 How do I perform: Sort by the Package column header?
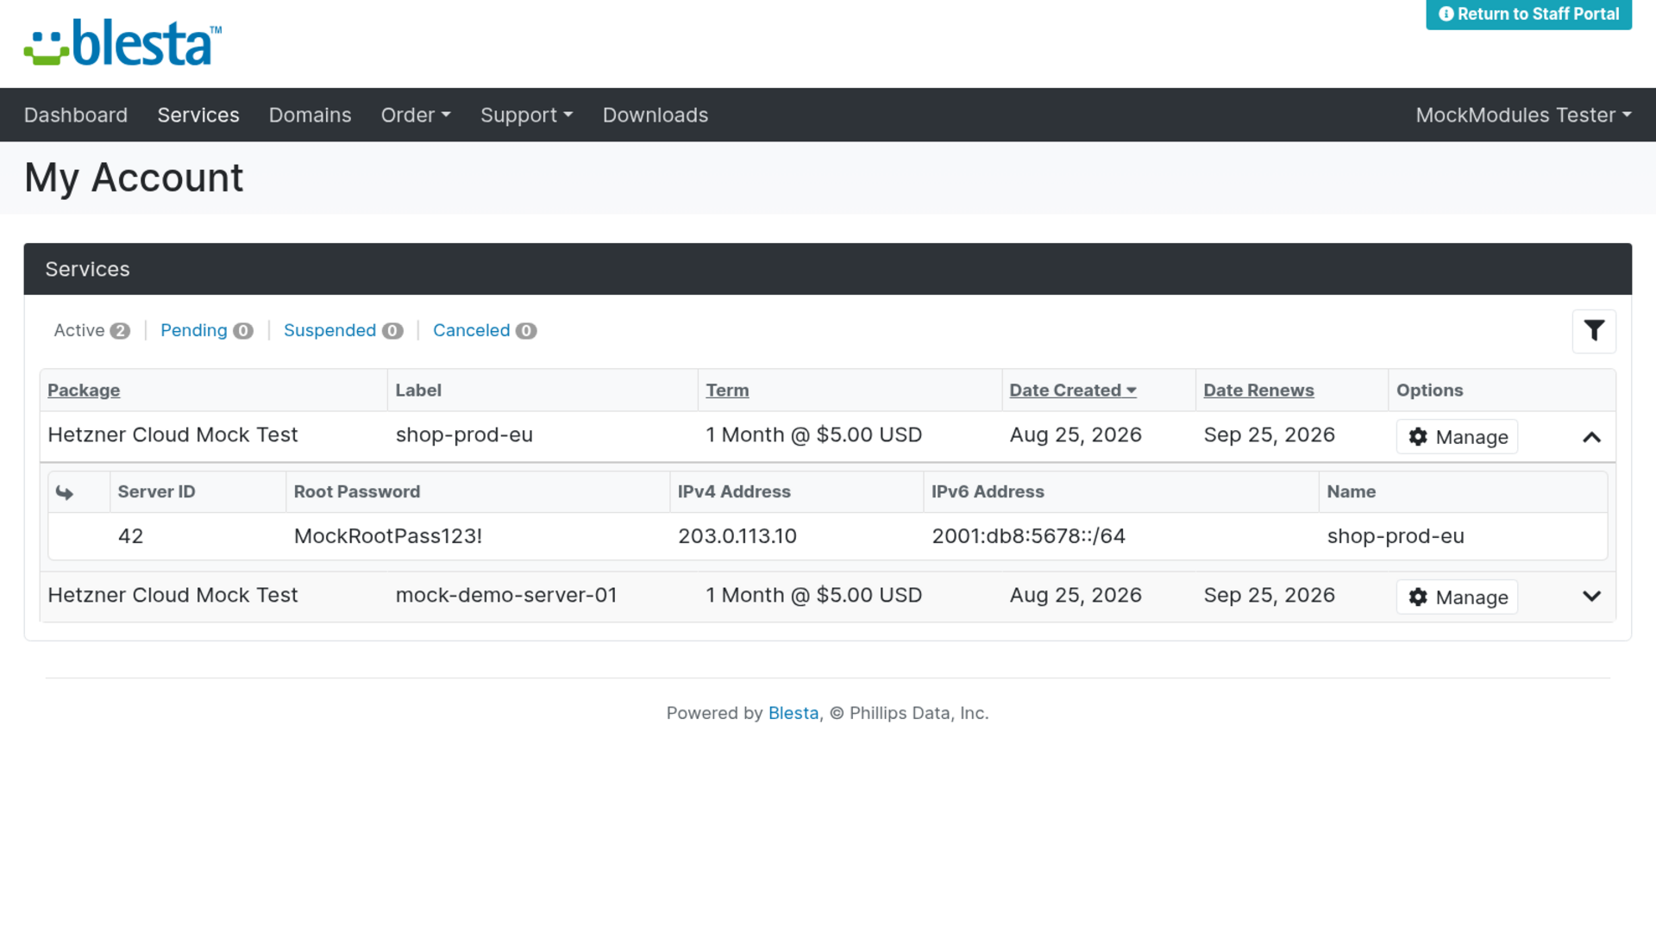click(84, 391)
